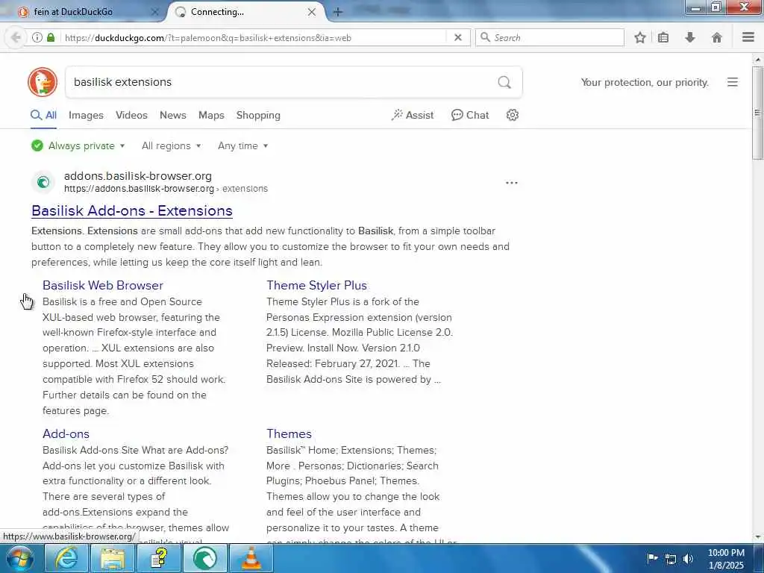Viewport: 764px width, 573px height.
Task: Click the vertical scrollbar thumb
Action: click(x=758, y=112)
